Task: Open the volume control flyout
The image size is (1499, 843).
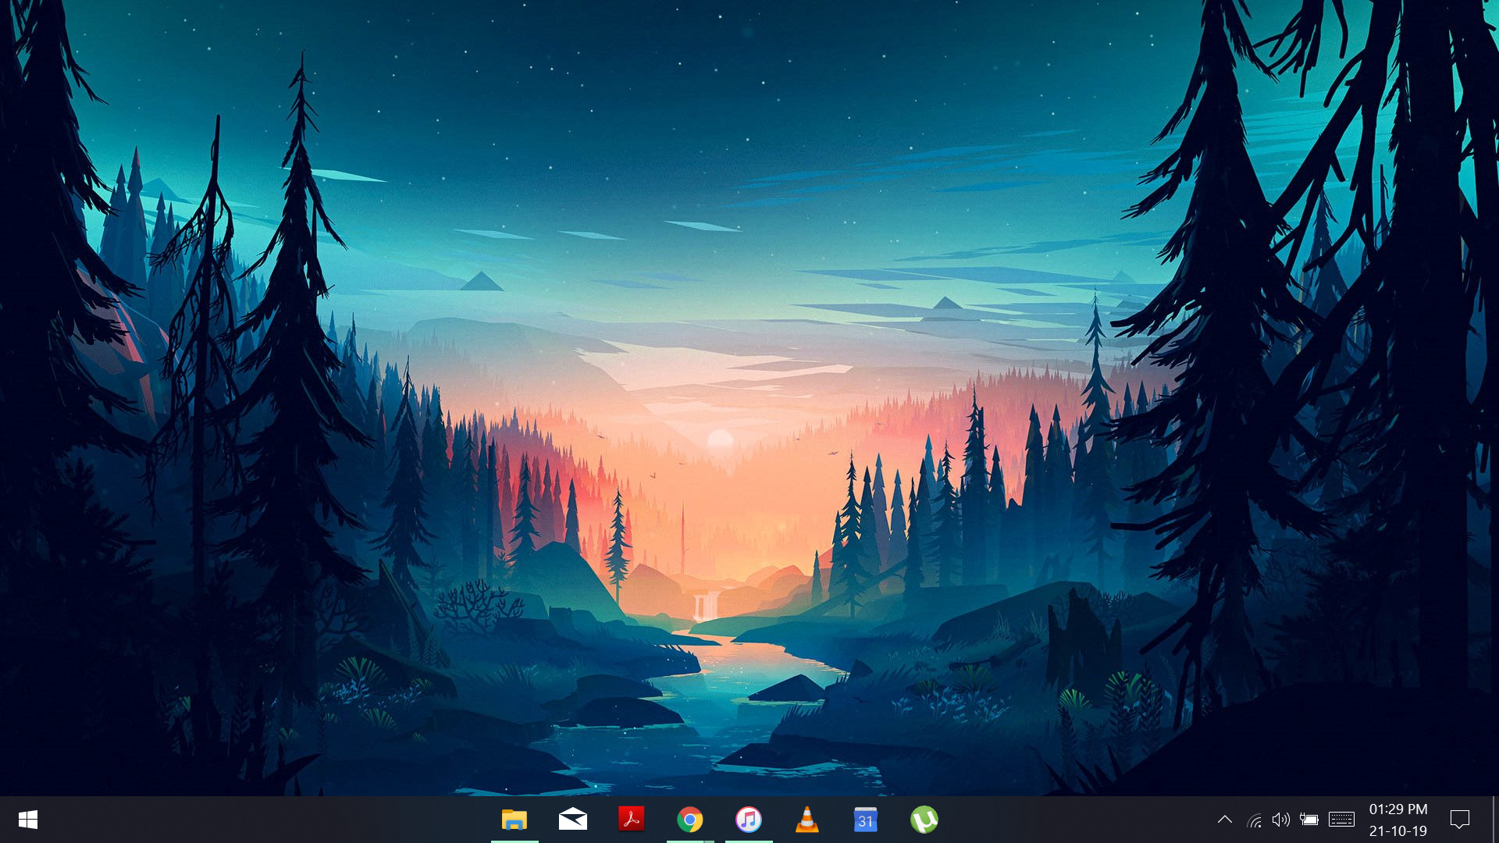Action: tap(1280, 820)
